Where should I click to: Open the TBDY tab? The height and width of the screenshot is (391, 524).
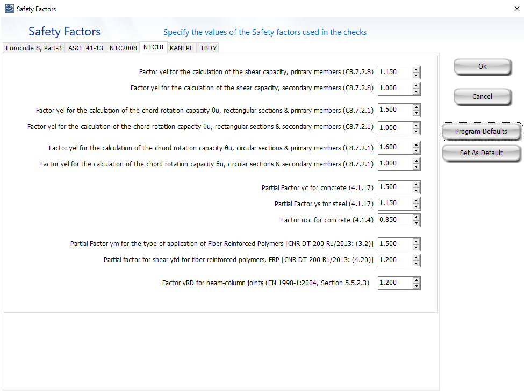209,48
